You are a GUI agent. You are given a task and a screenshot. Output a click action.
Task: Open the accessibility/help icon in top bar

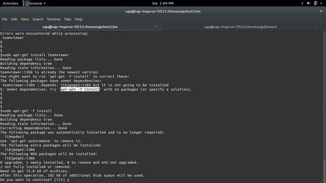pos(302,4)
